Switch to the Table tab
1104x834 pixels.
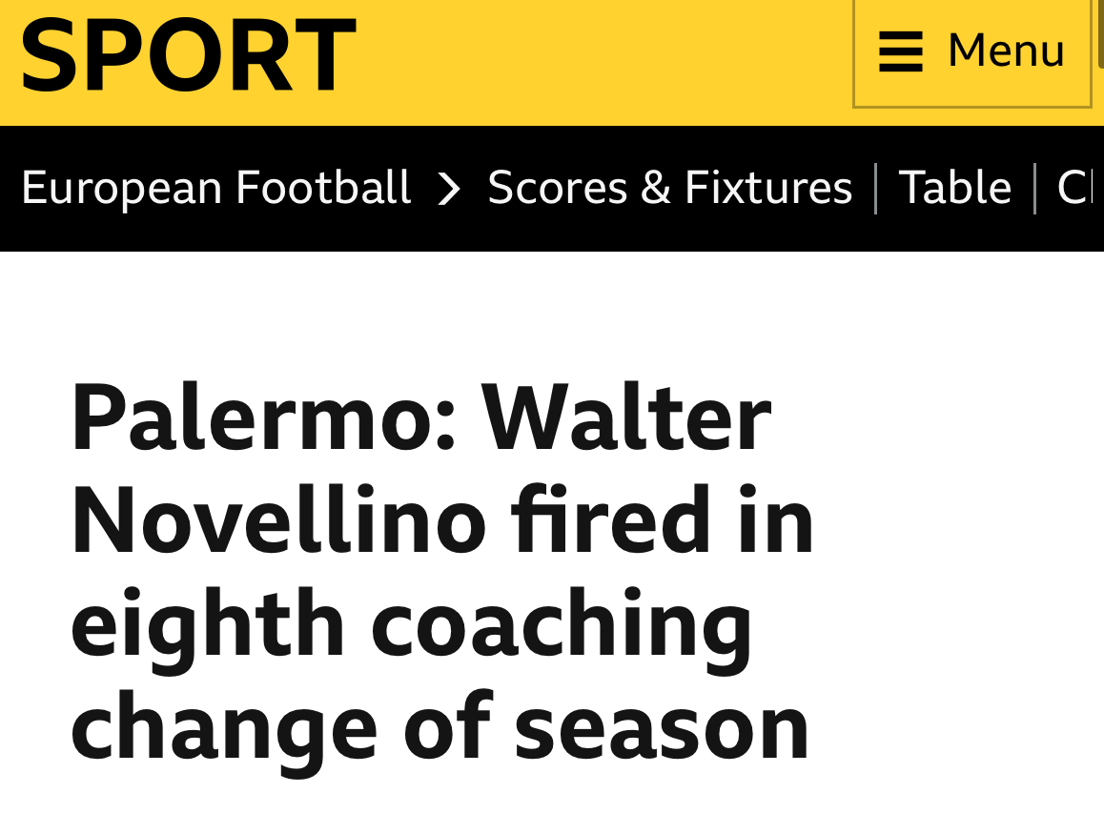(954, 187)
